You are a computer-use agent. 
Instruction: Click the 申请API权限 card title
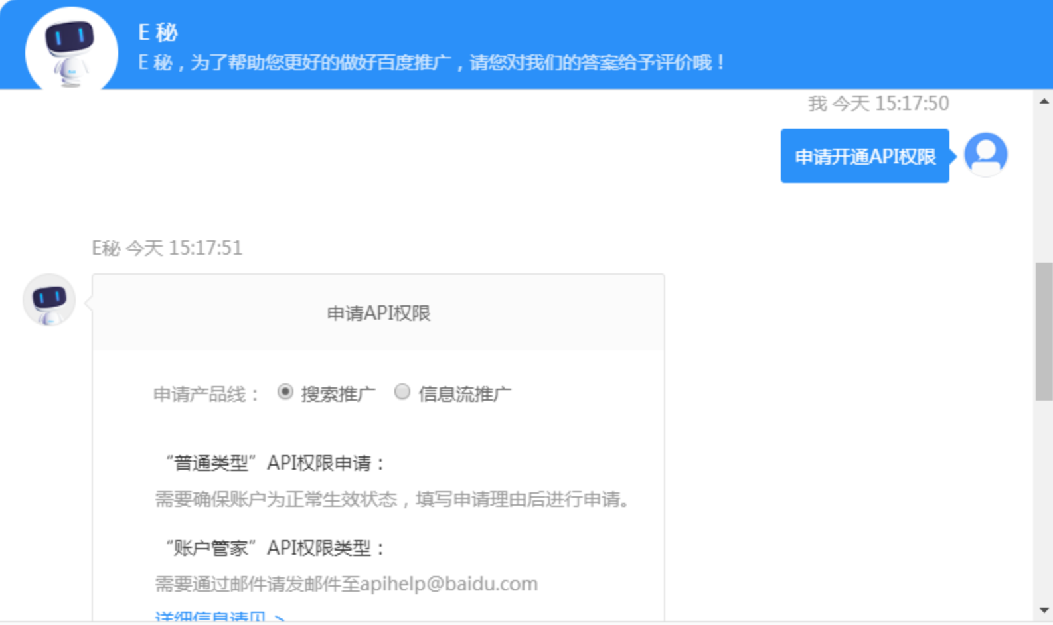(x=378, y=313)
